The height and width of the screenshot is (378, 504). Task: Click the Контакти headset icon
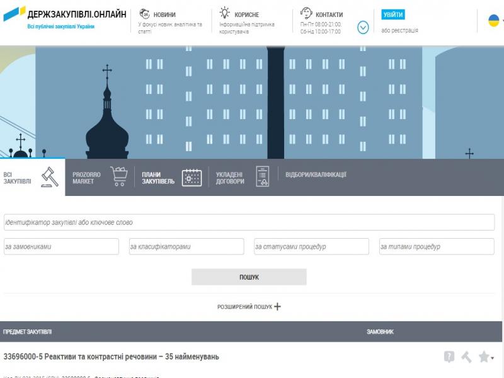click(306, 13)
